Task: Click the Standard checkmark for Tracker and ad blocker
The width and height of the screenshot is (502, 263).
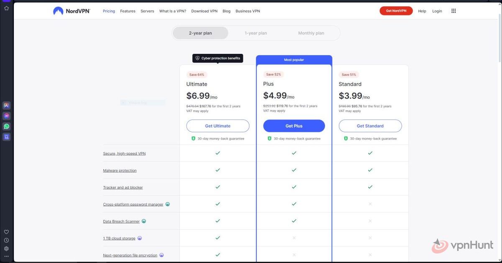Action: [370, 187]
